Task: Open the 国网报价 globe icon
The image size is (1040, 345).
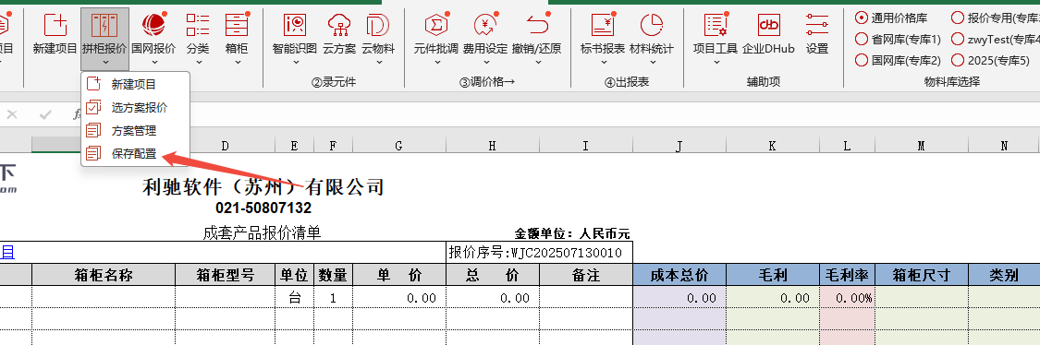Action: [x=153, y=25]
